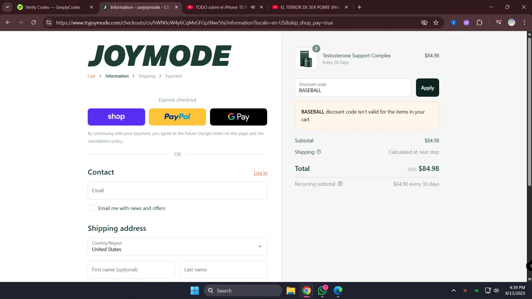The width and height of the screenshot is (532, 299).
Task: Switch to TODO sobre el iPhone 15 tab
Action: tap(221, 7)
